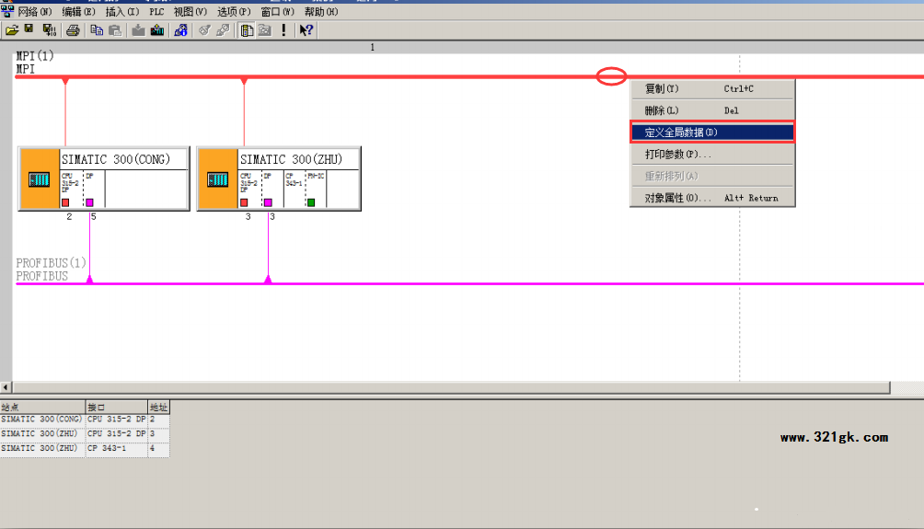
Task: Click the Save floppy disk icon
Action: pyautogui.click(x=29, y=29)
